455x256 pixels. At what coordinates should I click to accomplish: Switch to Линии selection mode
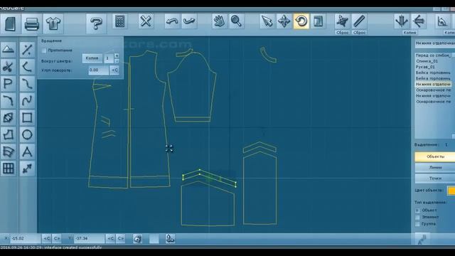coord(435,168)
